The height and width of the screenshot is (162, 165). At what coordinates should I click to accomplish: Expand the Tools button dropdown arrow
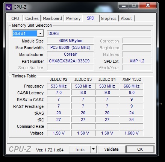[93, 149]
